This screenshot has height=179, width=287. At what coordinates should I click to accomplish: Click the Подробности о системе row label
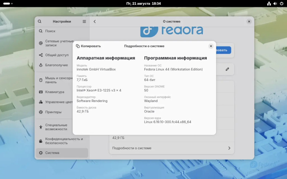(x=132, y=148)
